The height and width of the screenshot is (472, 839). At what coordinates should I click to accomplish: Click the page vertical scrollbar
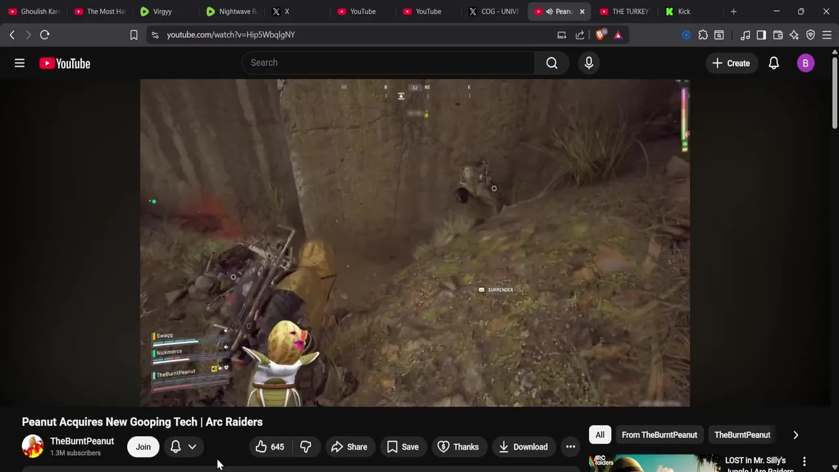pos(834,92)
